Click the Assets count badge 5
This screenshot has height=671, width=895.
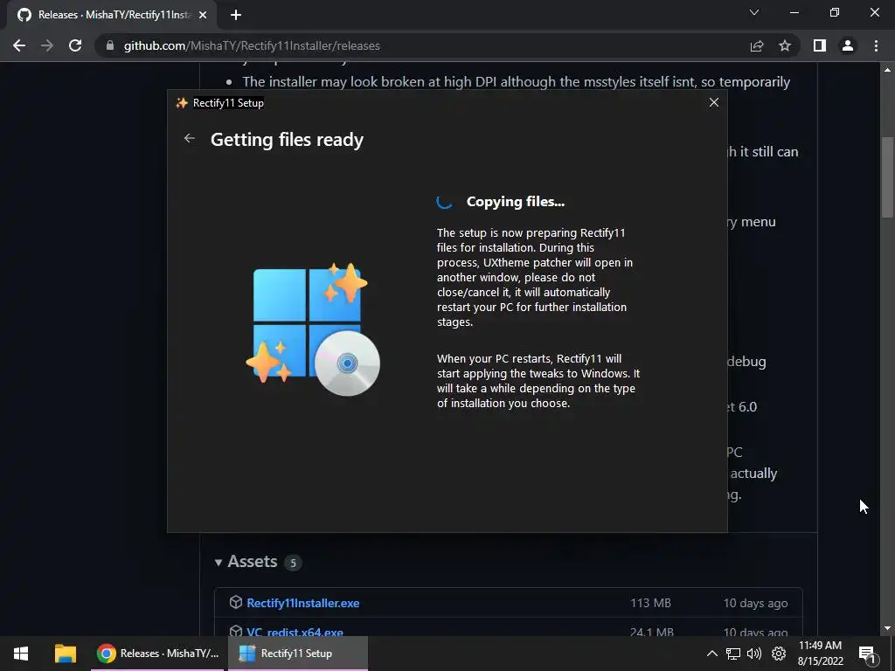coord(293,563)
